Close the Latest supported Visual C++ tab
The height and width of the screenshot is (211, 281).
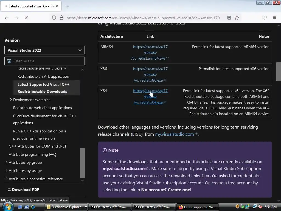[57, 6]
